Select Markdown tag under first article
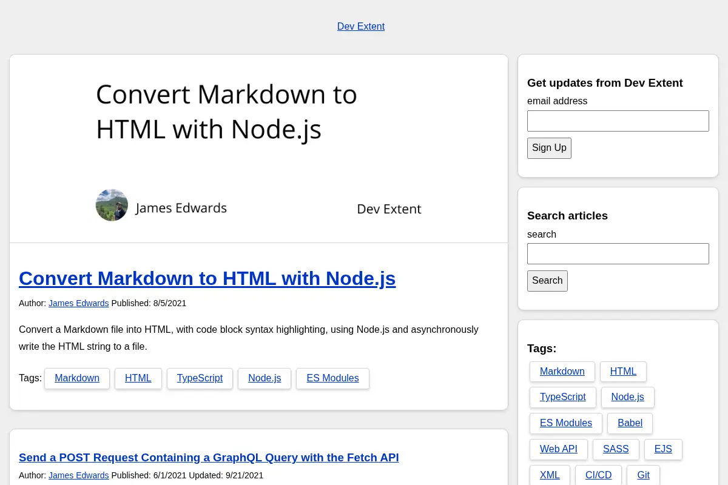The height and width of the screenshot is (485, 728). 77,378
